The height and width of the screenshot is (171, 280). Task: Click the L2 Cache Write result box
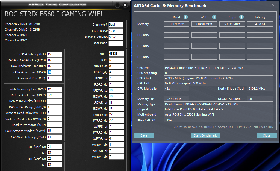tap(204, 46)
